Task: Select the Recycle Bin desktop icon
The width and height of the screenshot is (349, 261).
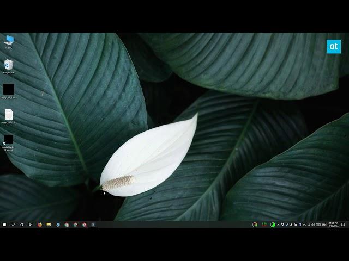Action: pyautogui.click(x=9, y=66)
